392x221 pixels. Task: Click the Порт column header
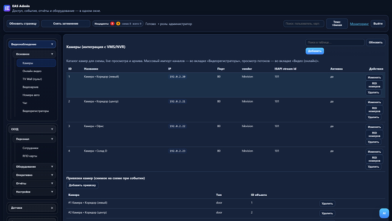pyautogui.click(x=221, y=69)
